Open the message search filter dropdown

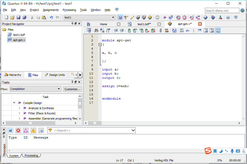[133, 130]
